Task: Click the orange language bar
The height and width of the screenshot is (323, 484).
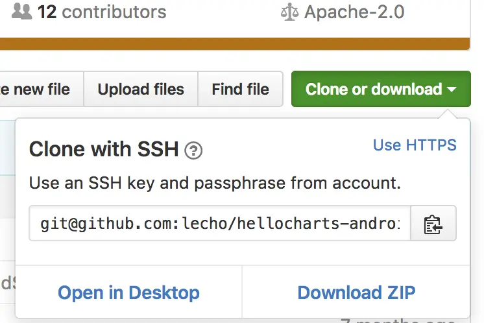Action: coord(234,44)
